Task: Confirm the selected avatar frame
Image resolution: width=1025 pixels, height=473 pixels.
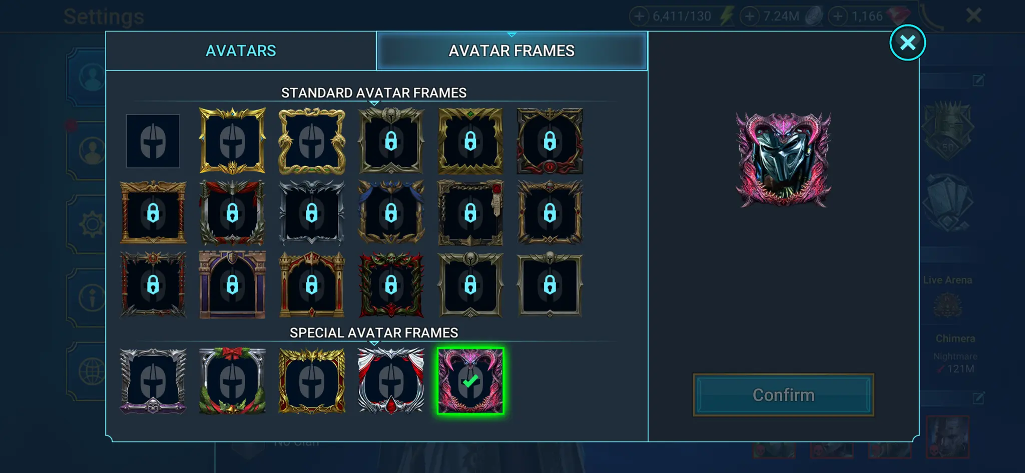Action: click(783, 395)
